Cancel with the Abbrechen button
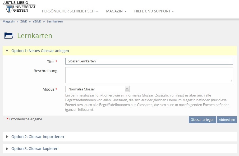This screenshot has height=156, width=239. [227, 120]
